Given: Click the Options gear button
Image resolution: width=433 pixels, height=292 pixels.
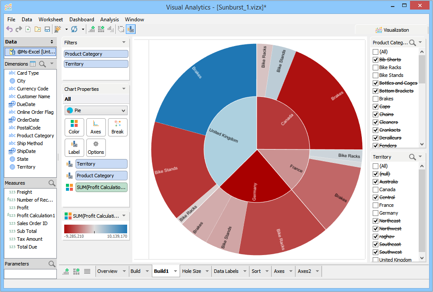Looking at the screenshot, I should [96, 148].
